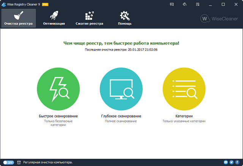This screenshot has height=166, width=243.
Task: Open the settings menu list icon
Action: pyautogui.click(x=197, y=4)
